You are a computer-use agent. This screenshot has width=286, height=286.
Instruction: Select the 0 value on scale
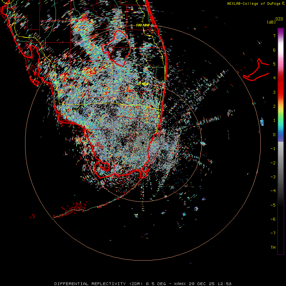coord(274,135)
